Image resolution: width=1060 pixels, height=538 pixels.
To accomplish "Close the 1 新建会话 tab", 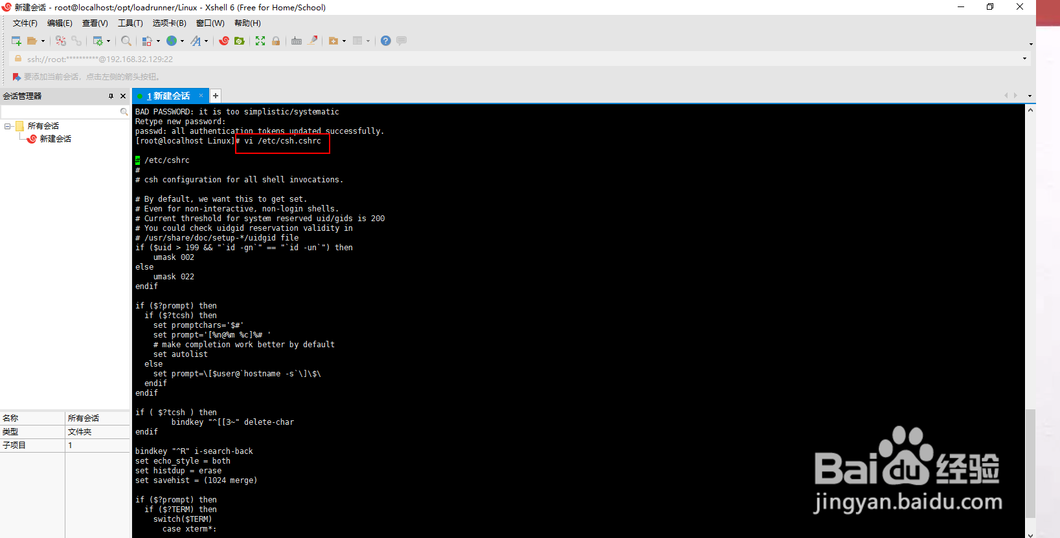I will tap(201, 96).
